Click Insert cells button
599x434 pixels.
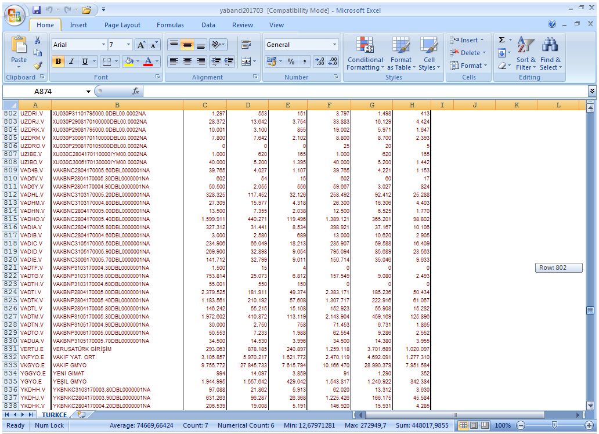467,40
